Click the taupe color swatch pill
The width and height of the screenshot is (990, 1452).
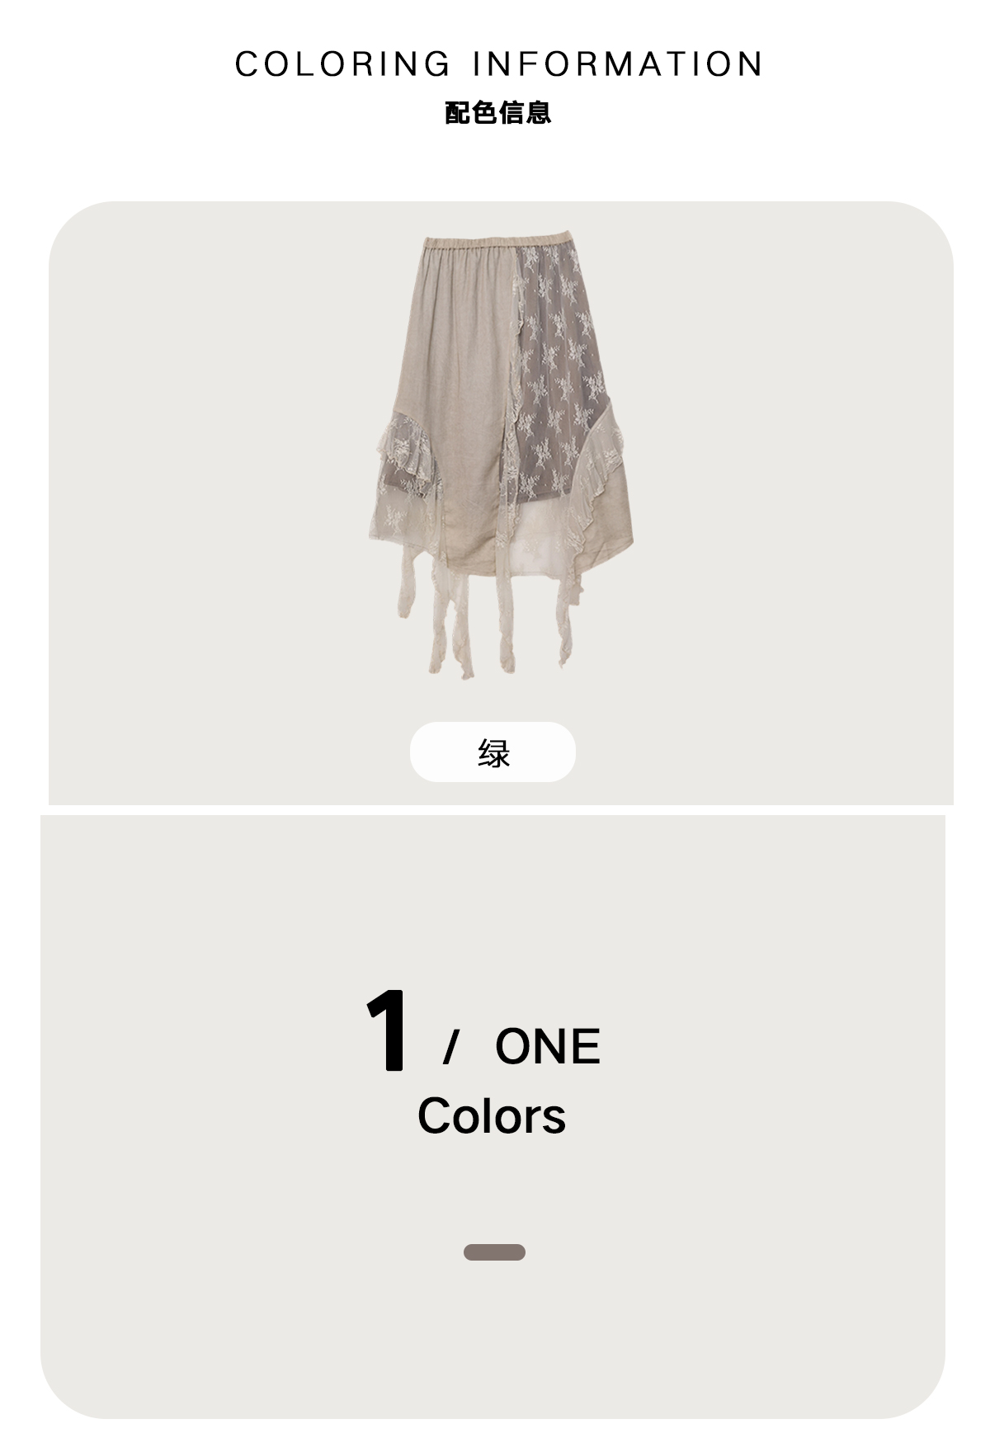pos(494,1252)
